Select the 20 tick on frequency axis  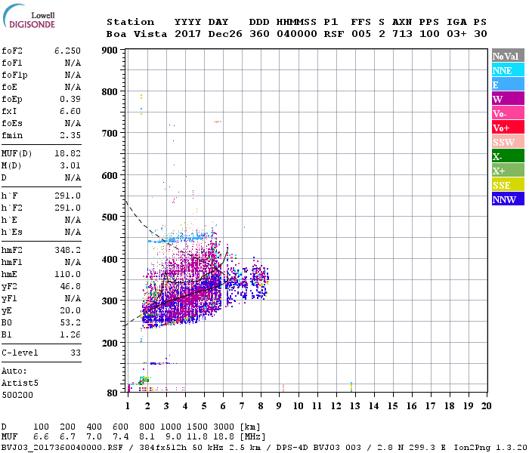[485, 406]
